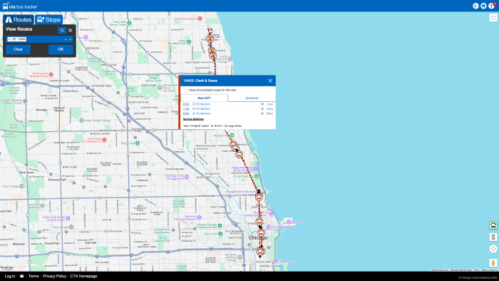Image resolution: width=499 pixels, height=281 pixels.
Task: Toggle bus display button with green border
Action: [x=493, y=225]
